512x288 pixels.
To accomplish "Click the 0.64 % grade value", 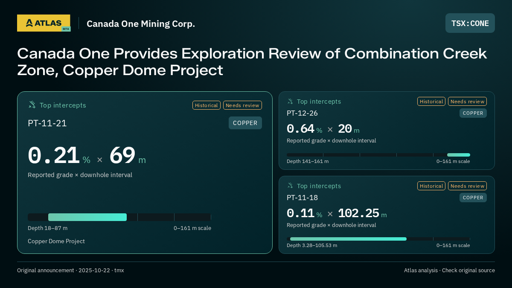I will tap(304, 129).
